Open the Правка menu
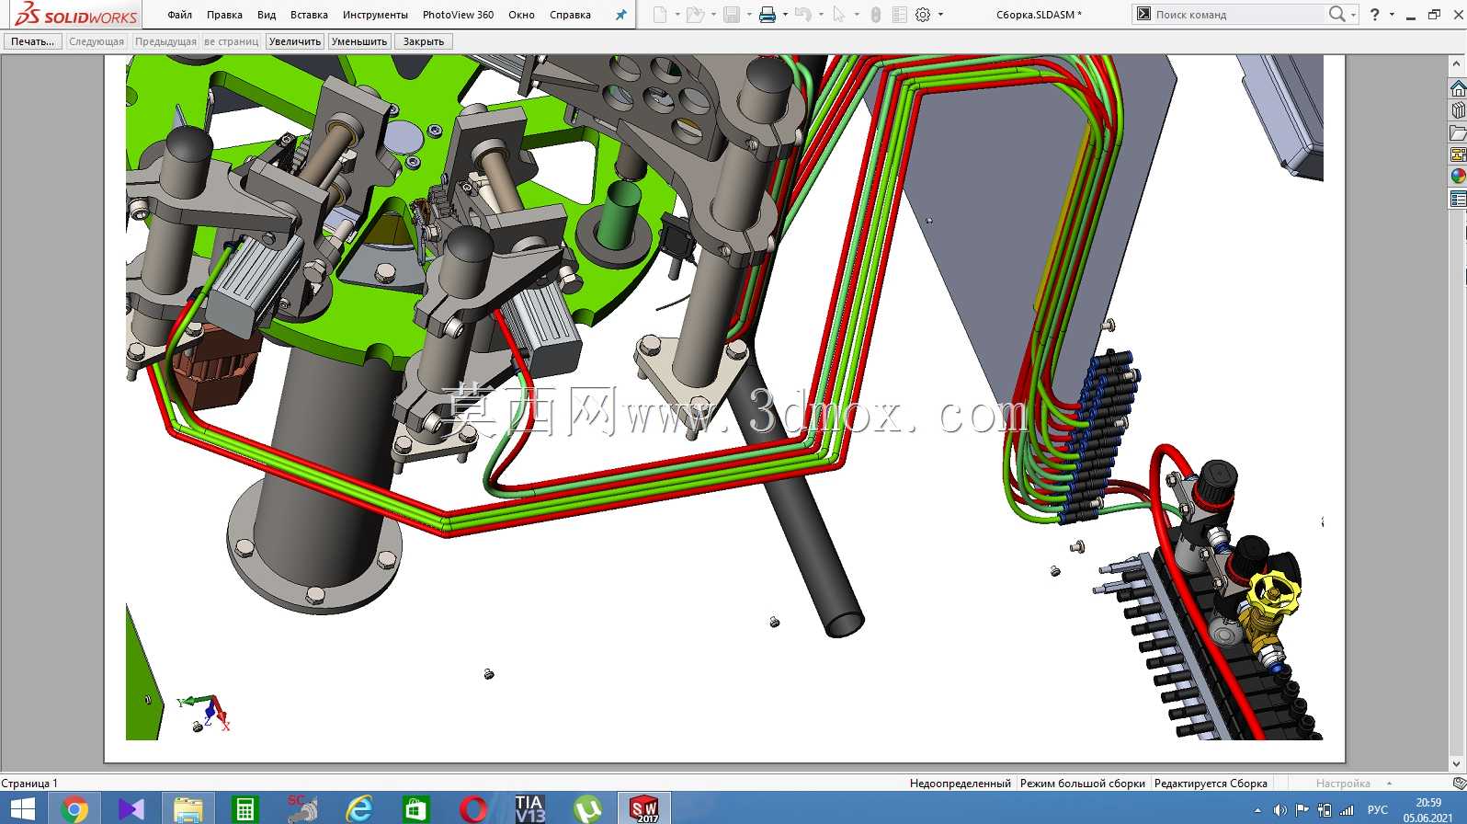Screen dimensions: 1467x824 point(224,15)
